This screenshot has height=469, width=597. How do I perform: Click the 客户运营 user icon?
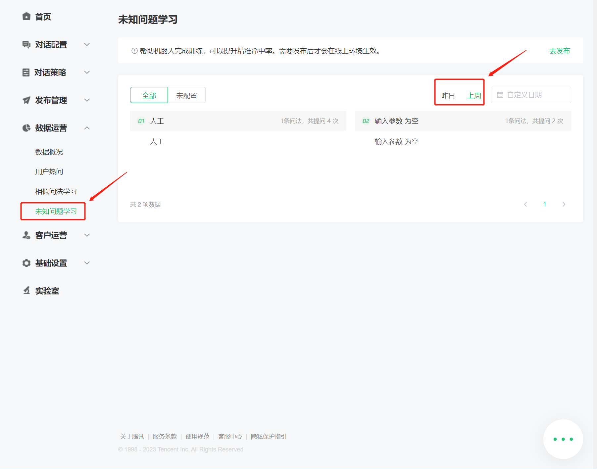(26, 235)
